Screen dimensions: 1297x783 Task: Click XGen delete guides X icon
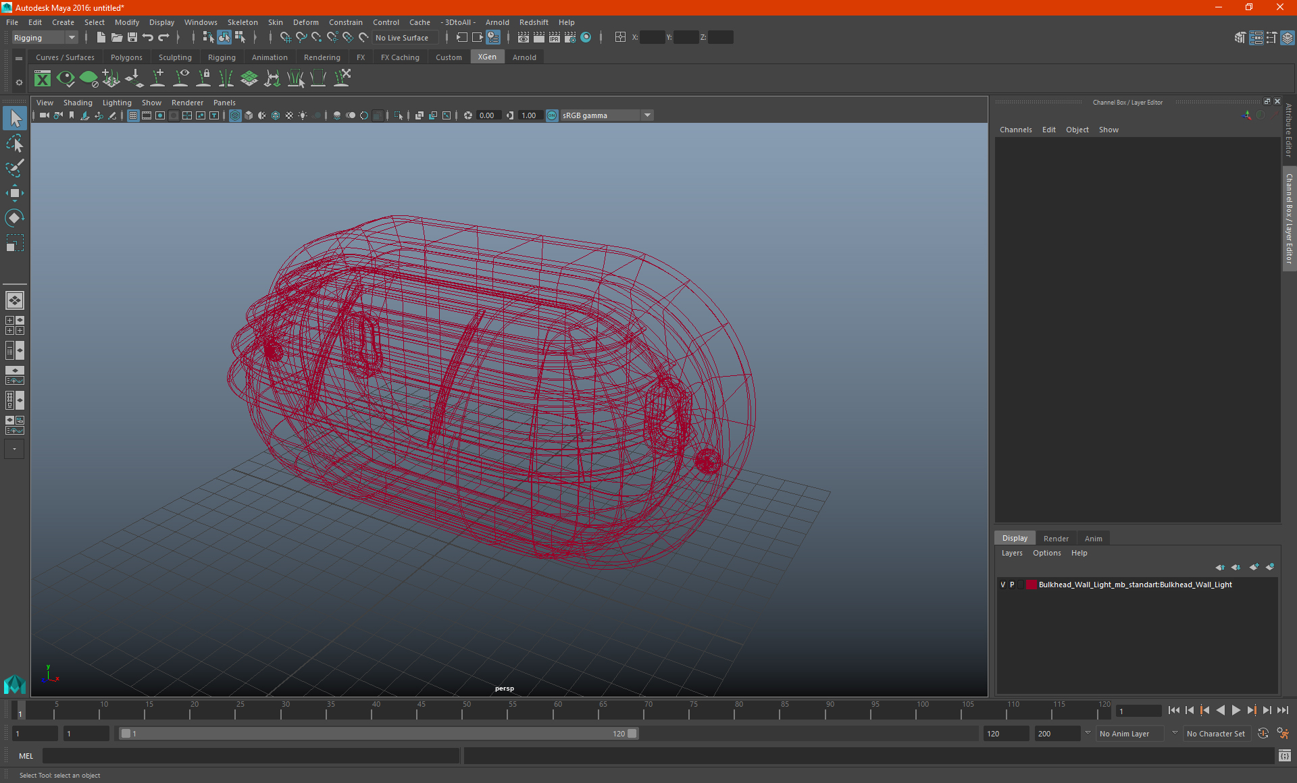(x=342, y=79)
